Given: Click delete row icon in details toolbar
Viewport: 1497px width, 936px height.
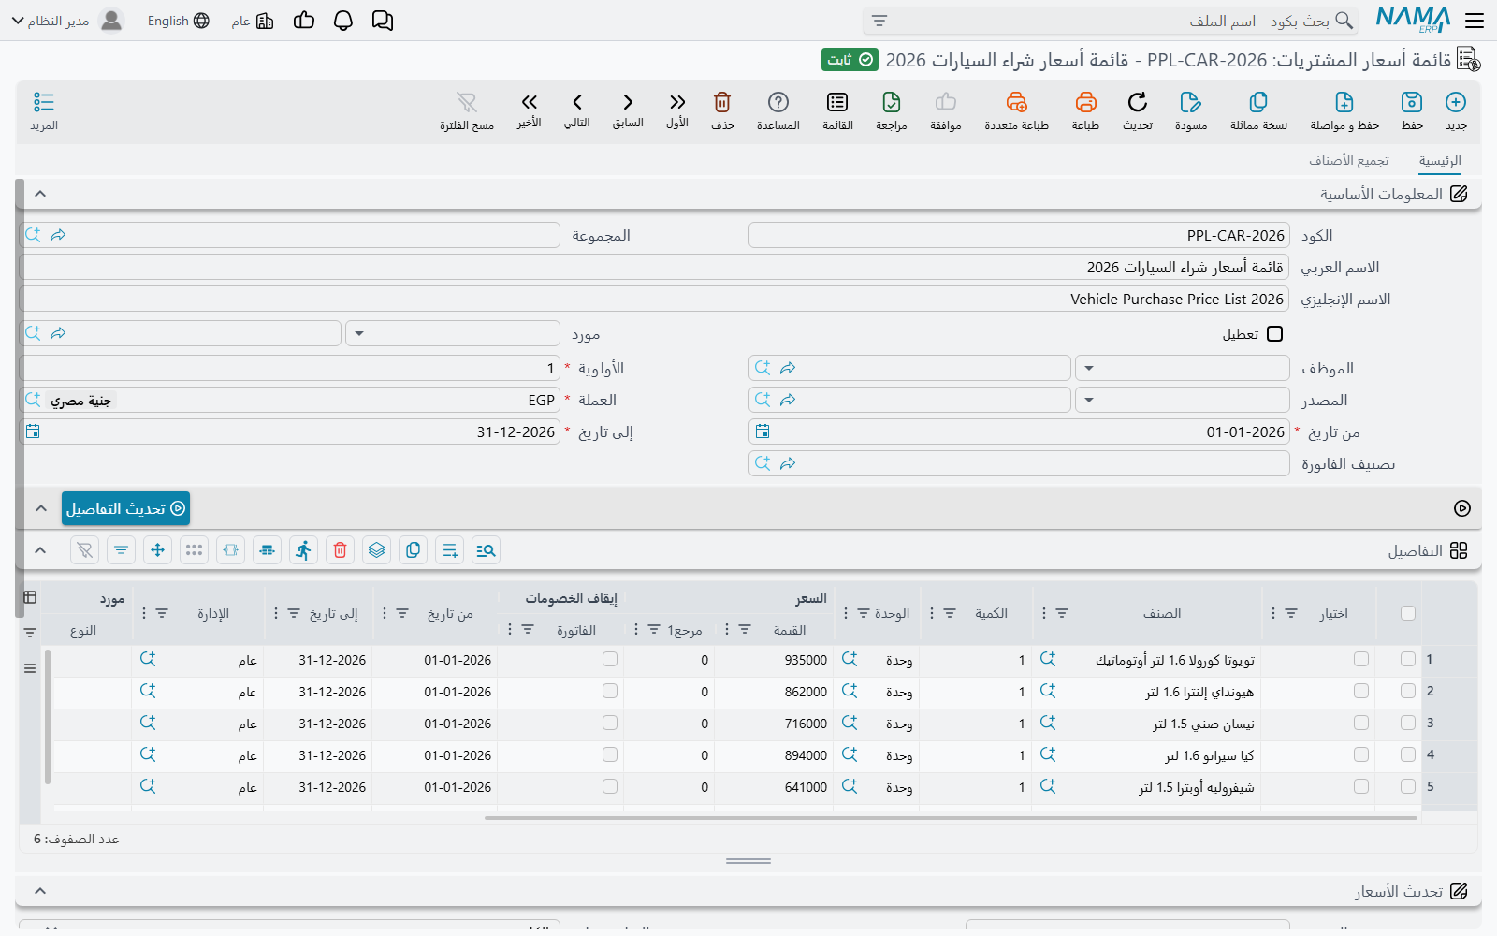Looking at the screenshot, I should click(341, 550).
